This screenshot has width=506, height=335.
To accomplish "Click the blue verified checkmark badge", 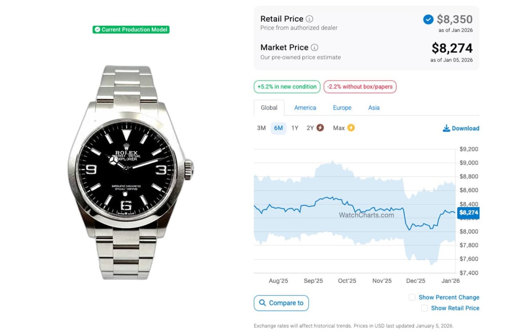I will [428, 19].
